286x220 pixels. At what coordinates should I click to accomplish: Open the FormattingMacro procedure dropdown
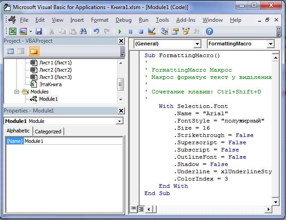coord(271,44)
